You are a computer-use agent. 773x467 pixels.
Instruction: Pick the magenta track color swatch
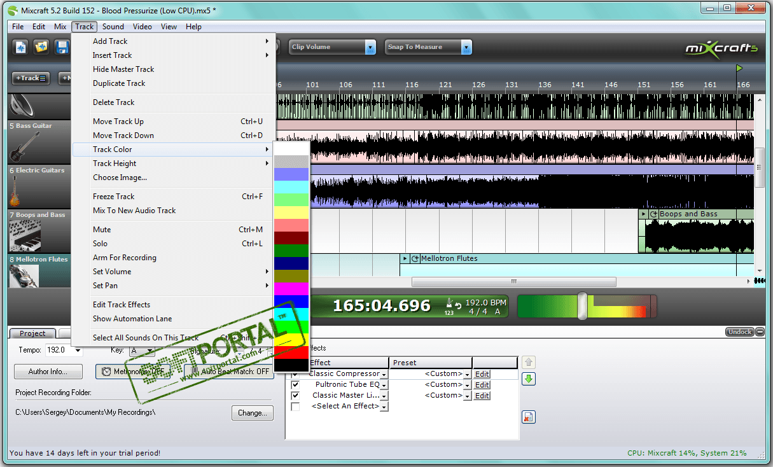tap(291, 289)
